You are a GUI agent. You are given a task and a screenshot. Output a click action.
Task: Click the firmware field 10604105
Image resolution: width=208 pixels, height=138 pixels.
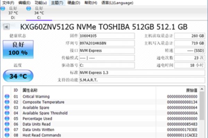pyautogui.click(x=107, y=36)
